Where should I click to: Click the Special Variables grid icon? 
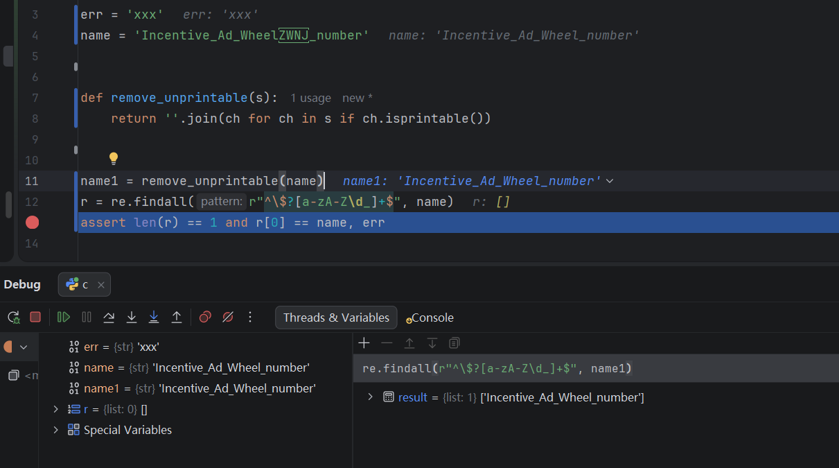[x=73, y=430]
